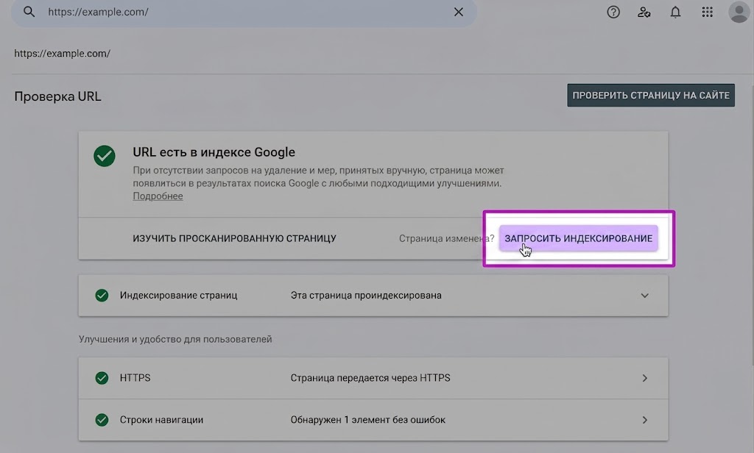The image size is (754, 453).
Task: Open the Google apps grid
Action: [x=707, y=12]
